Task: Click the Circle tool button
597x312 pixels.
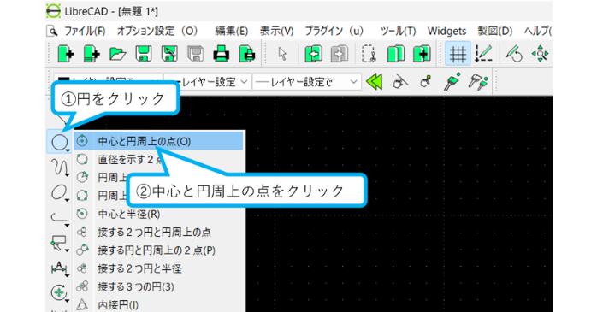Action: 59,142
